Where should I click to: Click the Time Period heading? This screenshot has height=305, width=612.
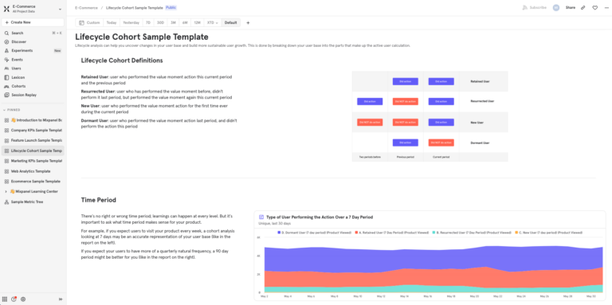pos(98,200)
